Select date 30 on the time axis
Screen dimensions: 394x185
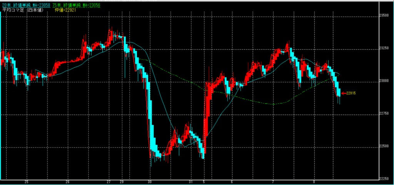(x=150, y=182)
